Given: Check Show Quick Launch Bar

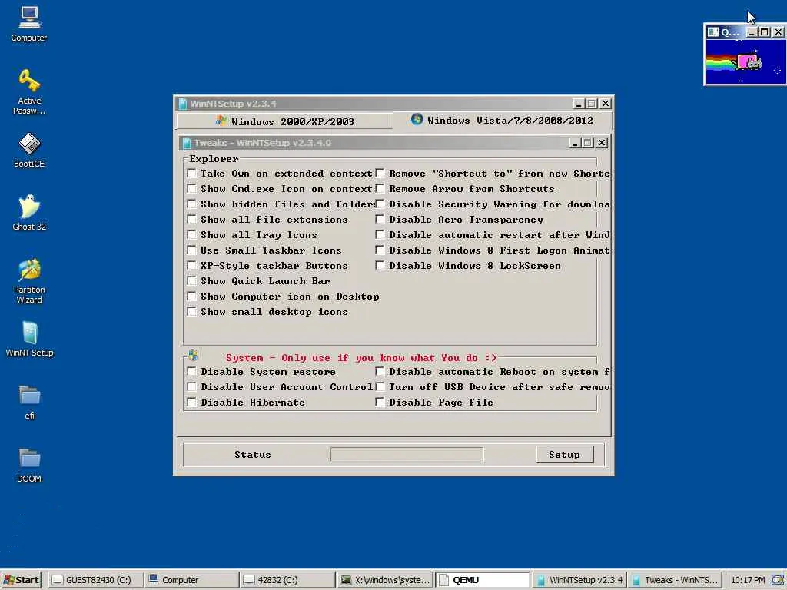Looking at the screenshot, I should pos(191,281).
